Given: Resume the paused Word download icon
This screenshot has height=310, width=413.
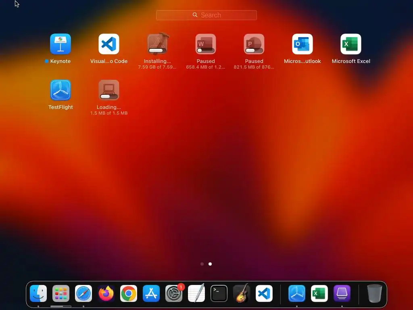Looking at the screenshot, I should [206, 44].
